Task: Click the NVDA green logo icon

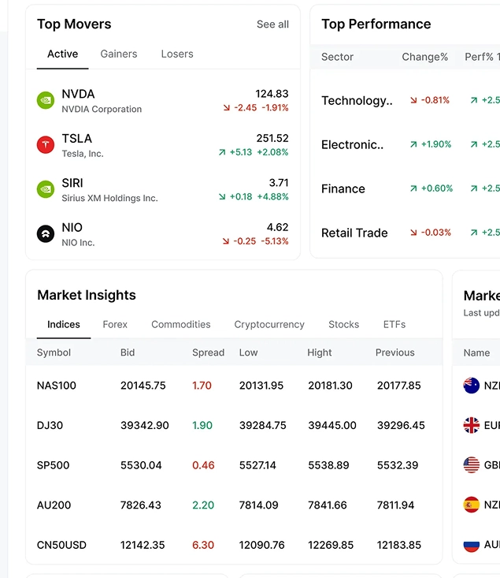Action: coord(46,100)
